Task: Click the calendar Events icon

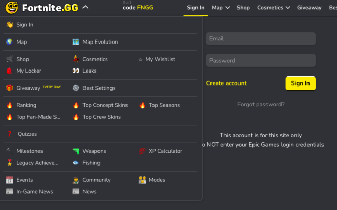Action: point(9,180)
